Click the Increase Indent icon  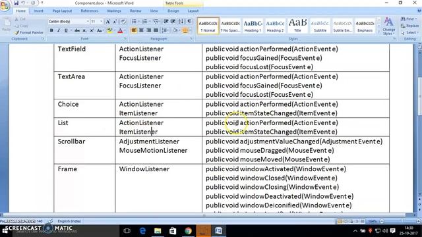pos(173,22)
